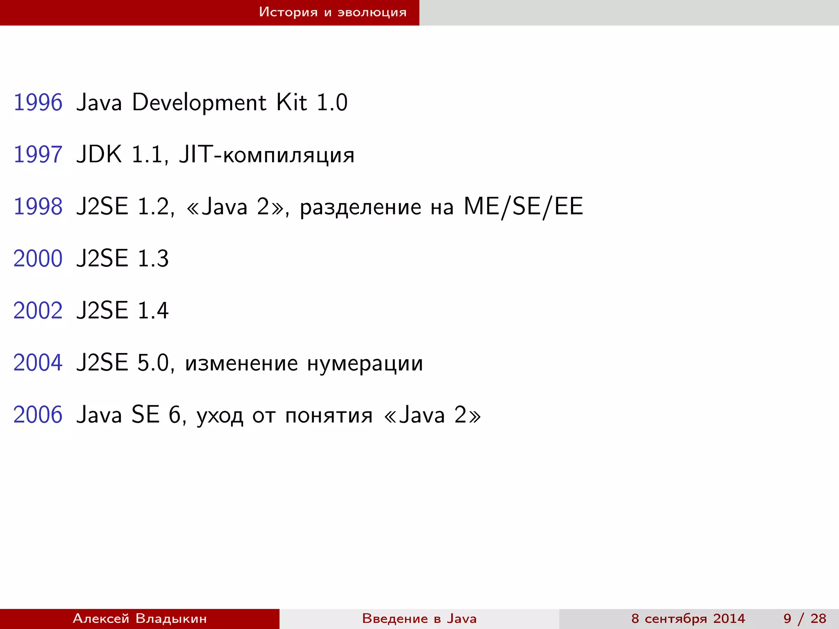Screen dimensions: 839x629
Task: Click the text 'J2SE 5.0, изменение нумерации'
Action: [x=249, y=363]
